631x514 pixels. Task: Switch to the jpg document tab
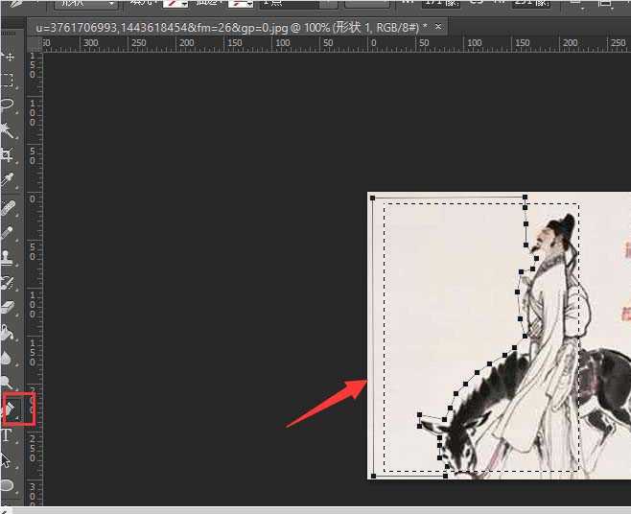point(230,28)
